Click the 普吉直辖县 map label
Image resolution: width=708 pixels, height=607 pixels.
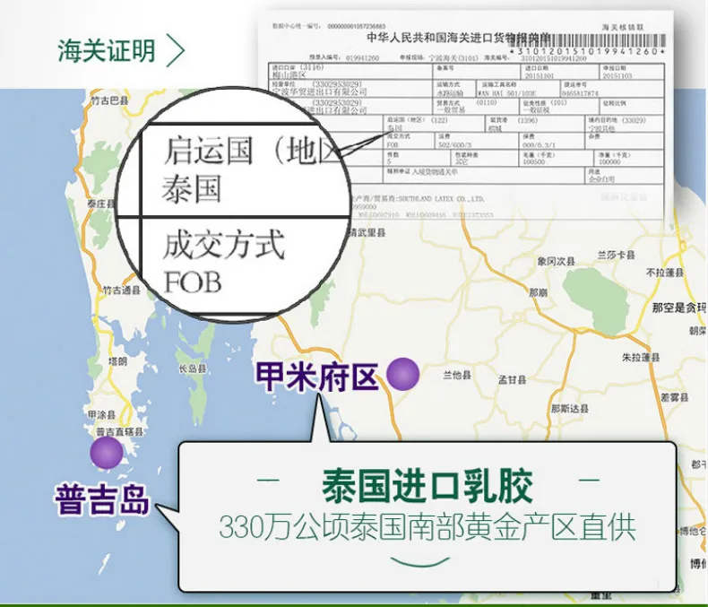120,431
